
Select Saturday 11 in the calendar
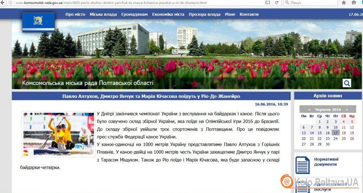pyautogui.click(x=344, y=127)
